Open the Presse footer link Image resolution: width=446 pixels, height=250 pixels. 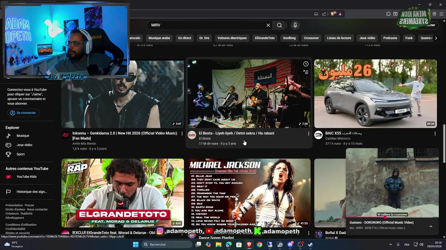click(x=29, y=205)
